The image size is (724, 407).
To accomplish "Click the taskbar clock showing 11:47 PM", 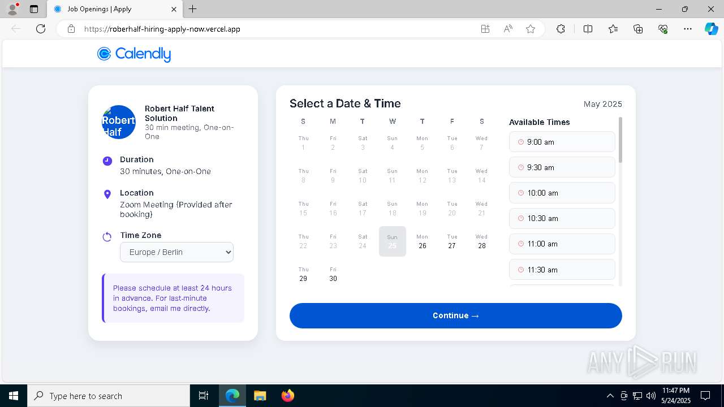I will [x=675, y=396].
